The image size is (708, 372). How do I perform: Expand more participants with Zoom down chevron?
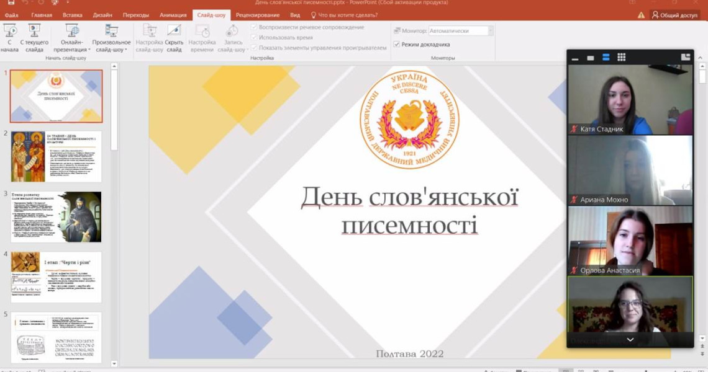pyautogui.click(x=630, y=340)
